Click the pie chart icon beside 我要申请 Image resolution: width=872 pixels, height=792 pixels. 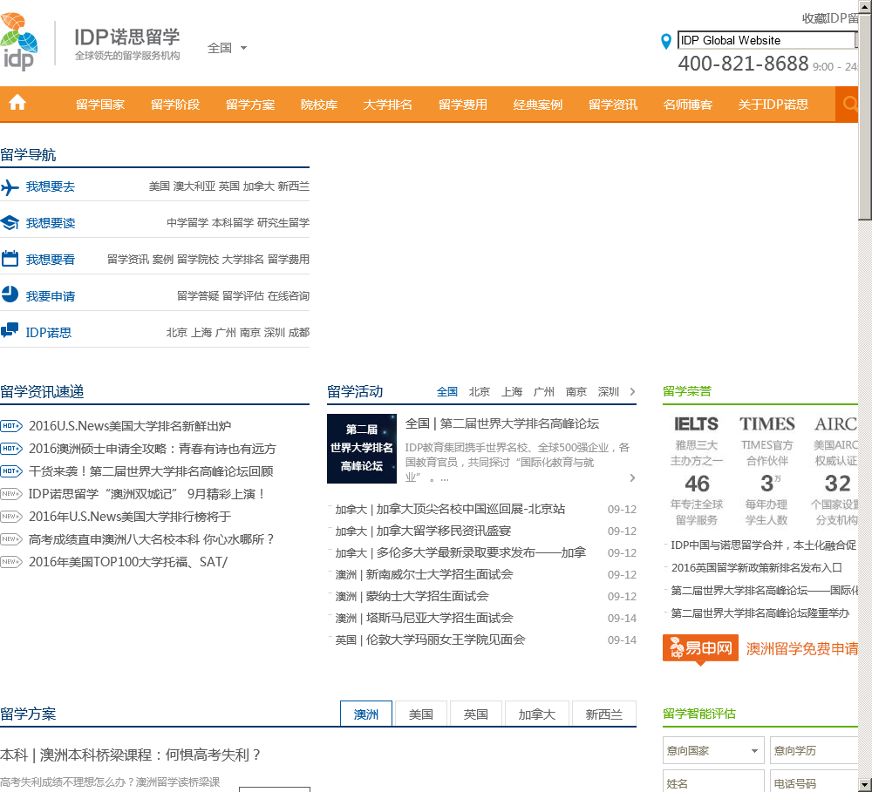pyautogui.click(x=10, y=294)
